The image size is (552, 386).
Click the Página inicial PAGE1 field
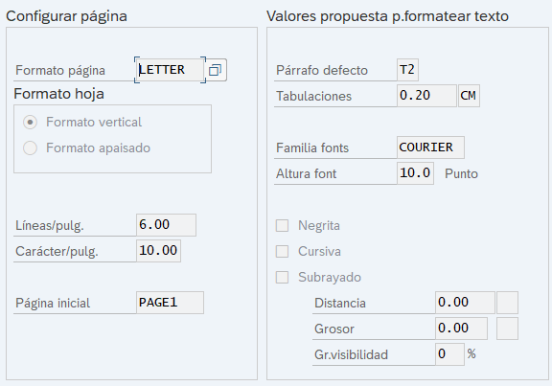[x=170, y=303]
